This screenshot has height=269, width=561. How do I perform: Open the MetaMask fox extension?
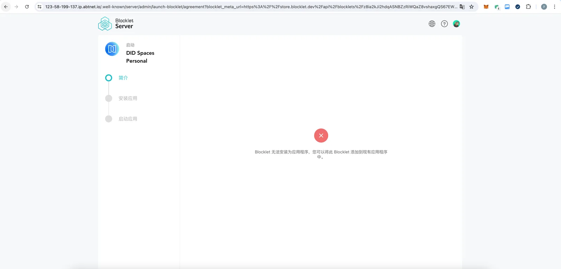[x=486, y=7]
